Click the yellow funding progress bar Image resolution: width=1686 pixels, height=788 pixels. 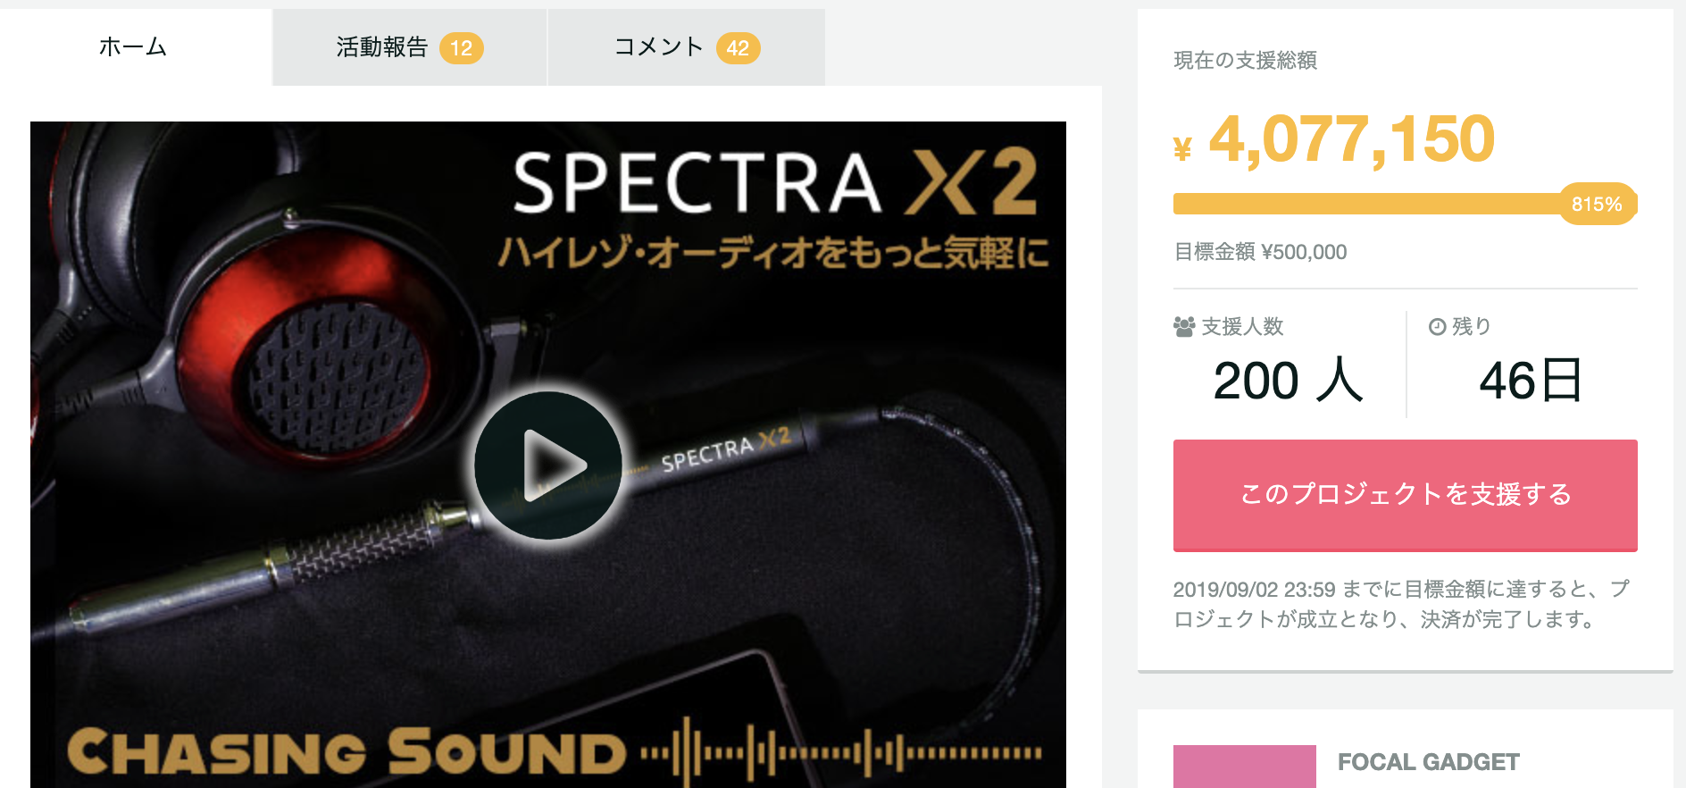(1367, 204)
